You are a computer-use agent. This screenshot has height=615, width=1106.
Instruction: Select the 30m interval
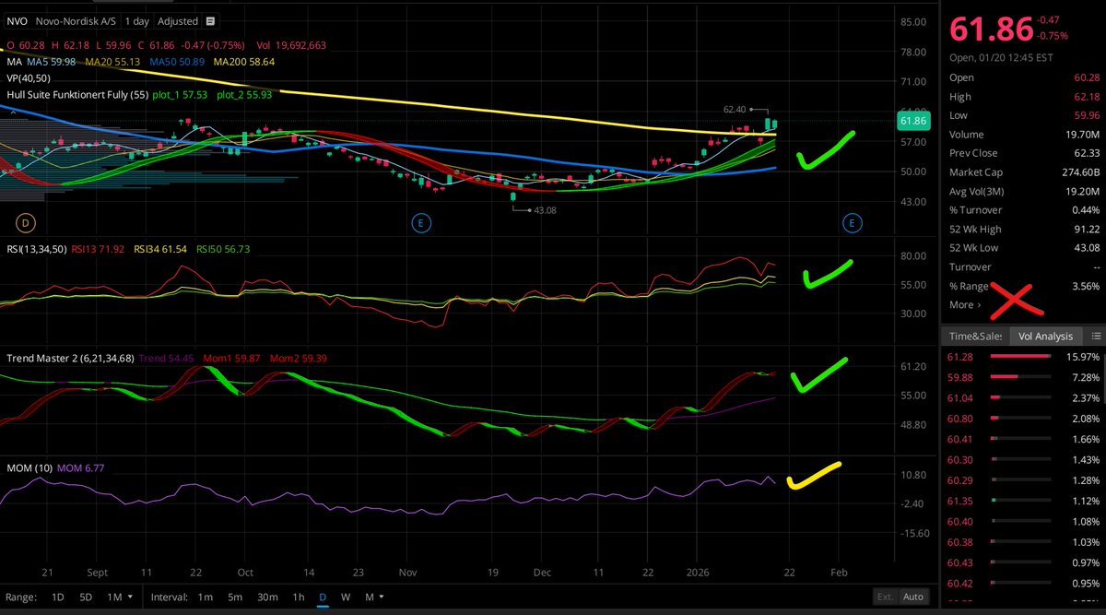pos(267,597)
